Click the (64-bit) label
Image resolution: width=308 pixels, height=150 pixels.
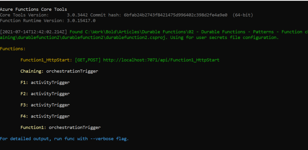pyautogui.click(x=243, y=15)
